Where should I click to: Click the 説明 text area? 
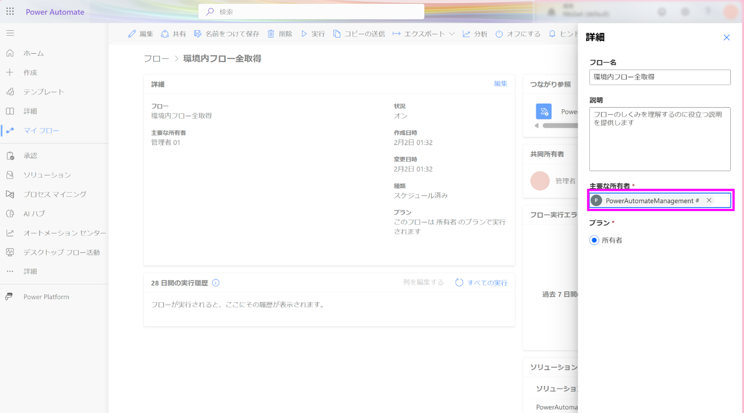coord(660,139)
